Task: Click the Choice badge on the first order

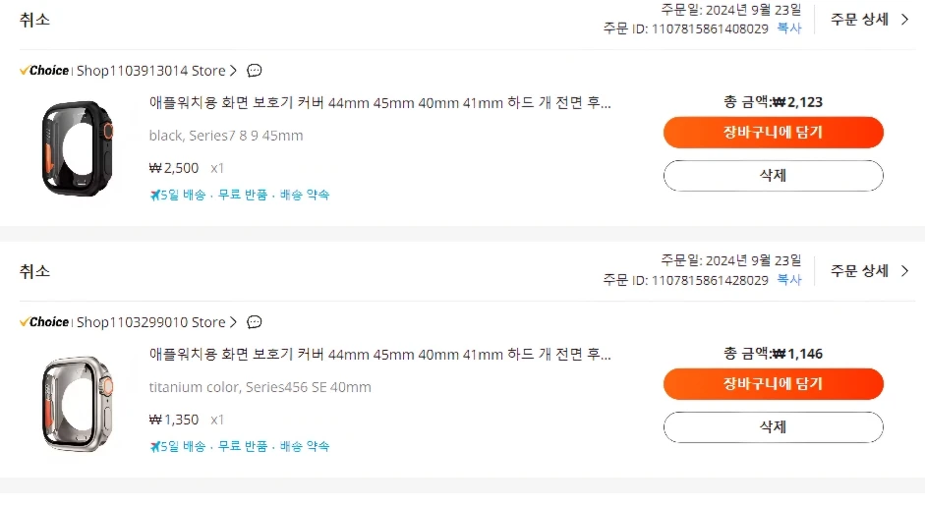Action: pyautogui.click(x=44, y=71)
